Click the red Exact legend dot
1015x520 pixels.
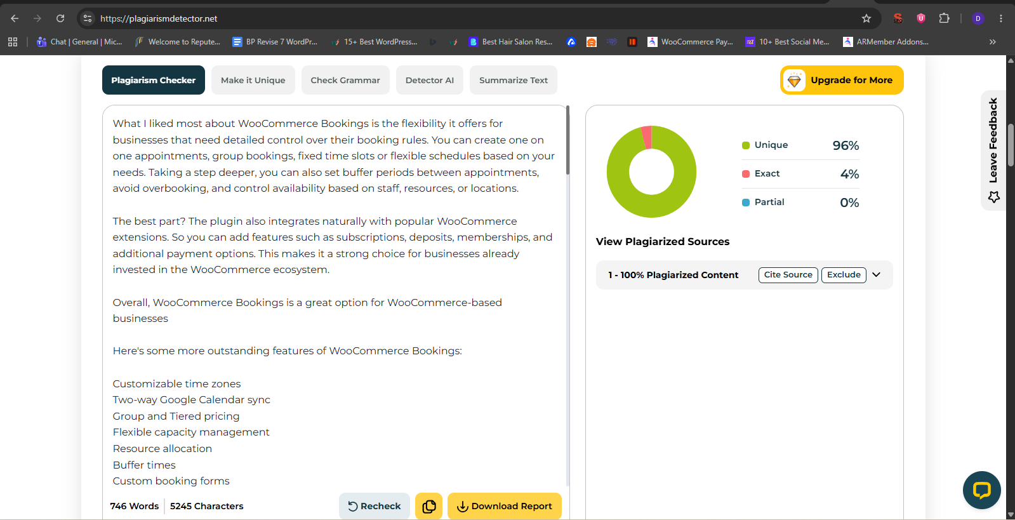point(746,174)
